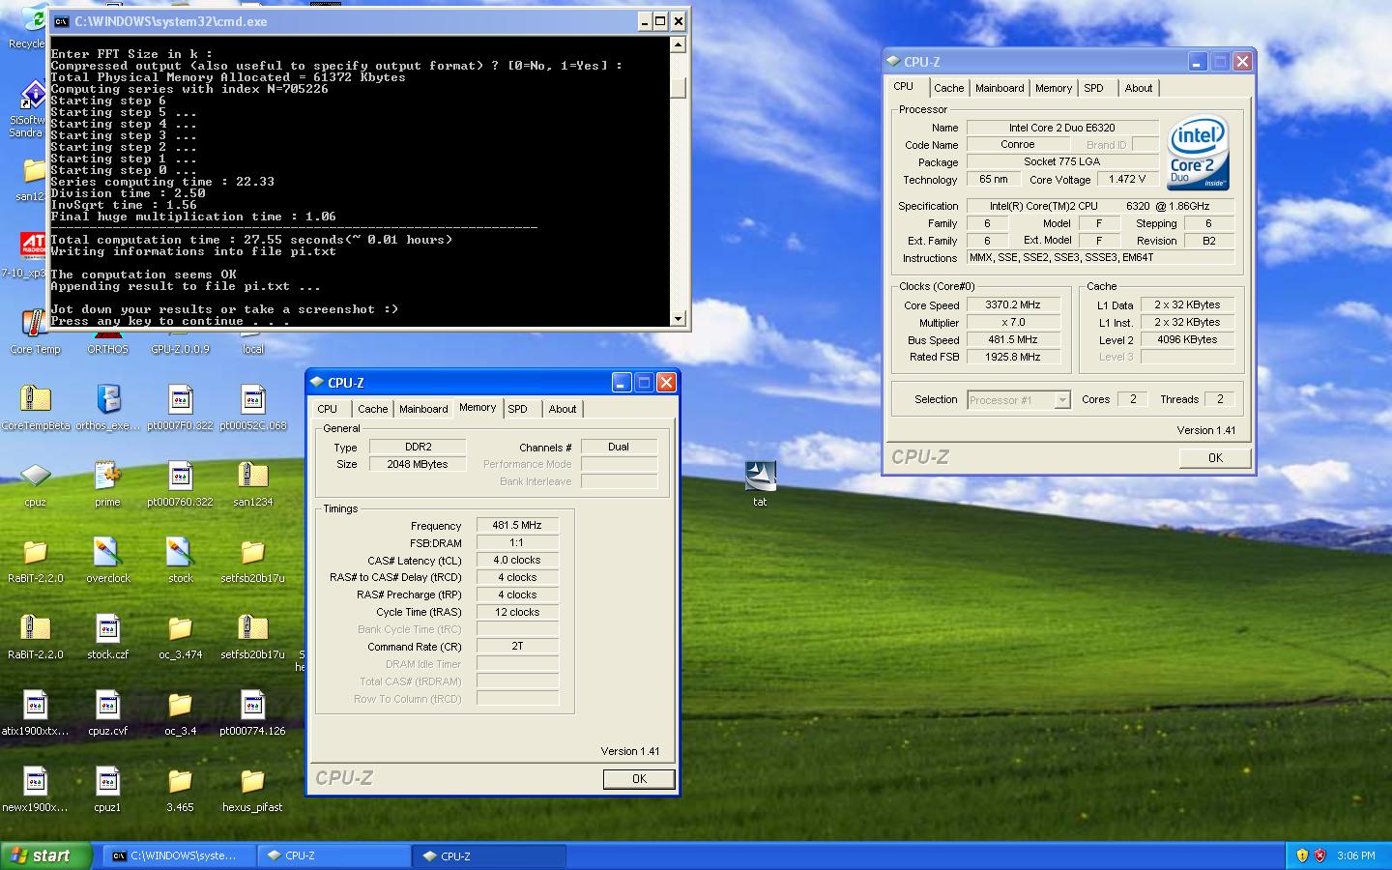Click the second, active CPU-Z taskbar button

pyautogui.click(x=489, y=855)
